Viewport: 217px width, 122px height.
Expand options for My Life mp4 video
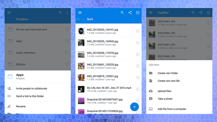tap(138, 89)
